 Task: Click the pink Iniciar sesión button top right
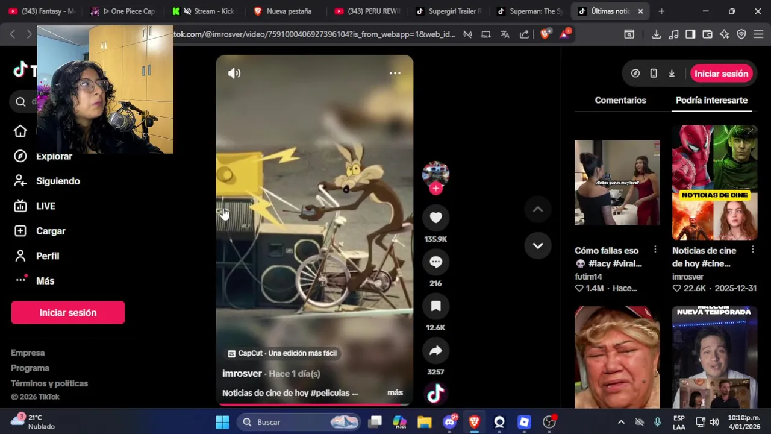tap(721, 74)
